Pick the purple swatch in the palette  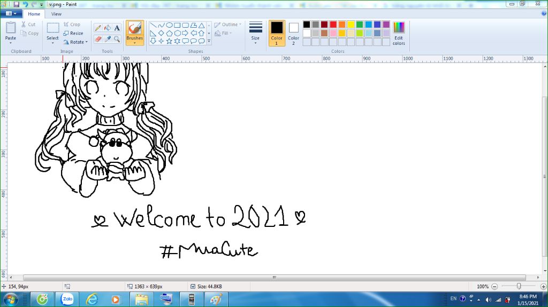point(386,25)
